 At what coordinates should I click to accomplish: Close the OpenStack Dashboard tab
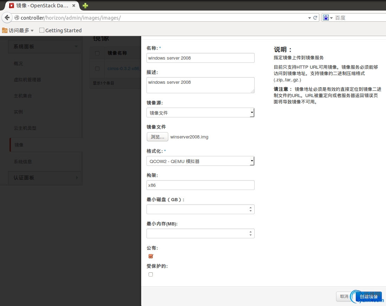click(74, 5)
